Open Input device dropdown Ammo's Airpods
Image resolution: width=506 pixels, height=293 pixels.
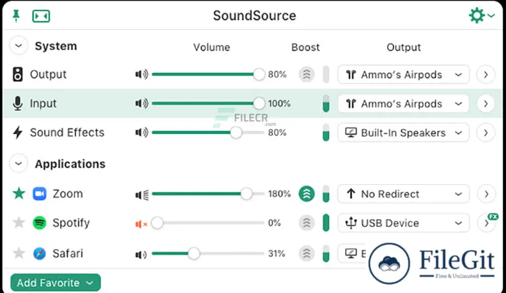pos(403,104)
